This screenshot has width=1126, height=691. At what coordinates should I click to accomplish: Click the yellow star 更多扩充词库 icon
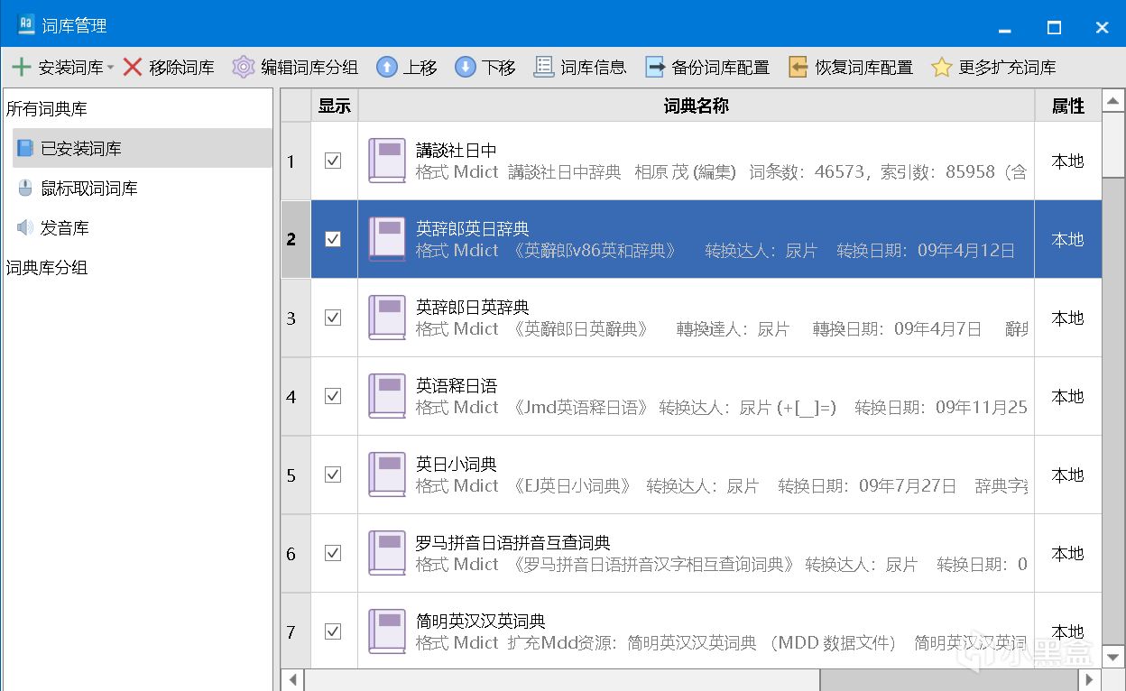[x=942, y=68]
